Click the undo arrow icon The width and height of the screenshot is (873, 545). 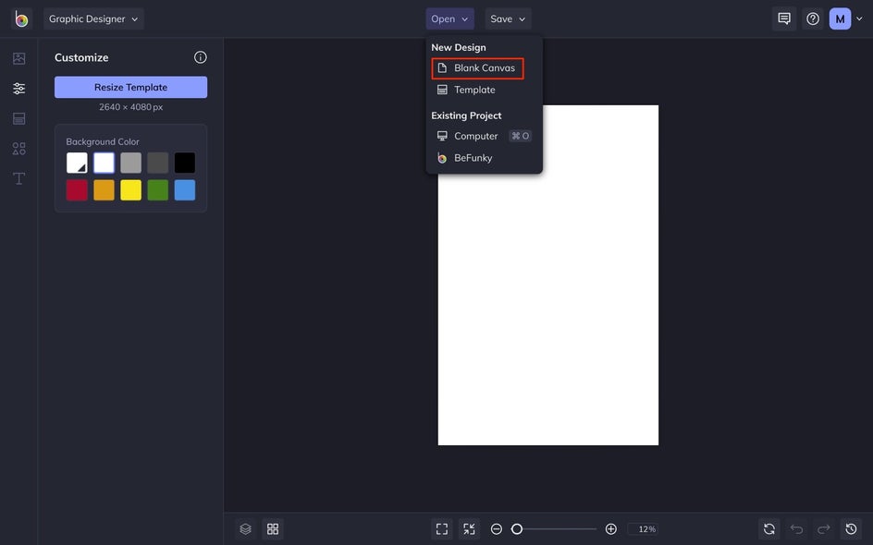tap(797, 529)
